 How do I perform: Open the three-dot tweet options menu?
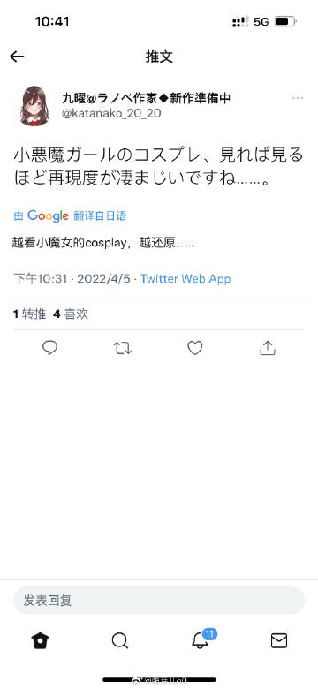298,98
